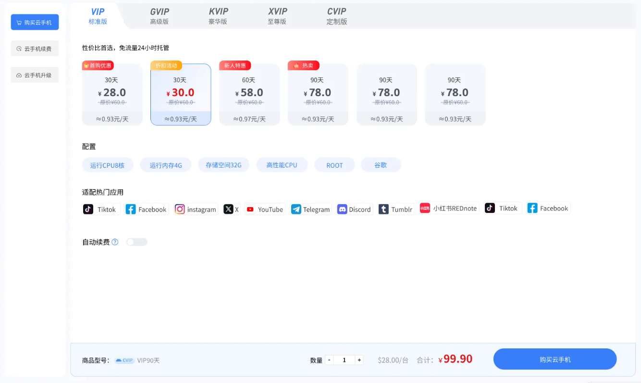Click the ROOT config tag

334,165
